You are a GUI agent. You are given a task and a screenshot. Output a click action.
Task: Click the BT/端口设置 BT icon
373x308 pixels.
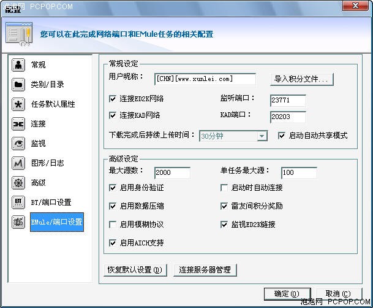(x=18, y=202)
